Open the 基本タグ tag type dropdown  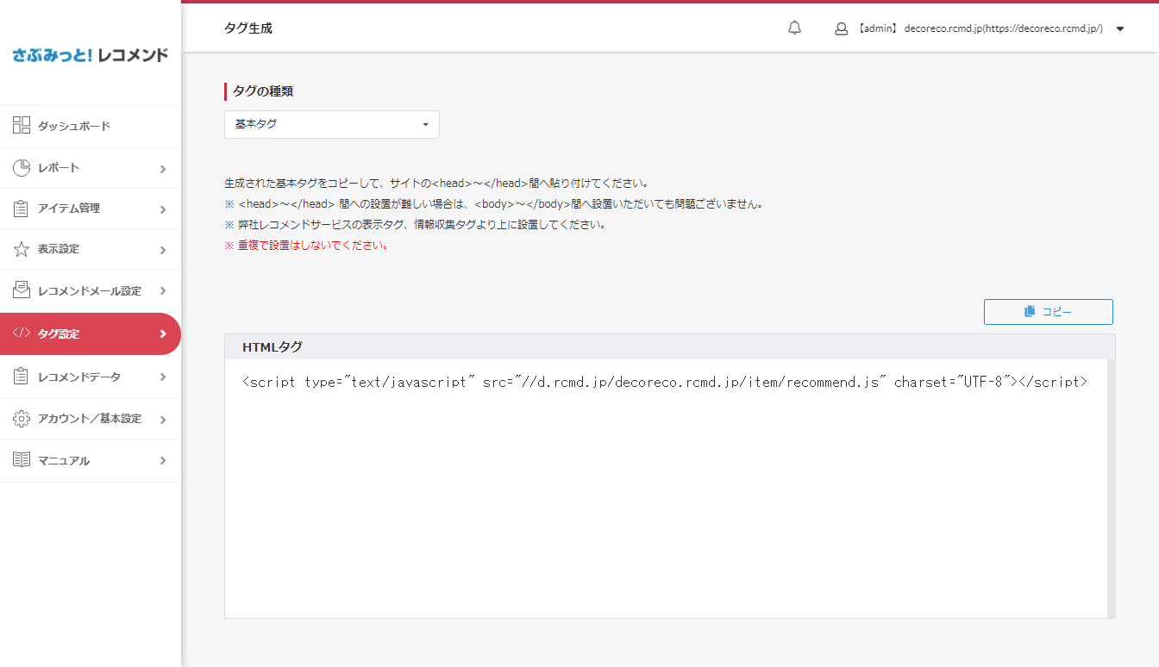click(332, 124)
